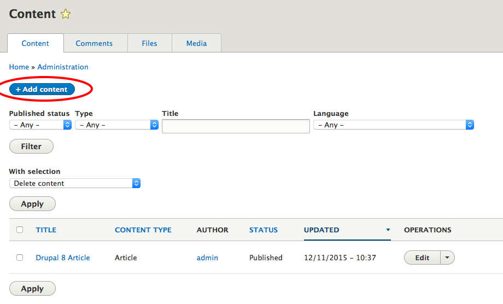Toggle the select-all checkbox in table header
This screenshot has height=304, width=503.
click(x=20, y=230)
